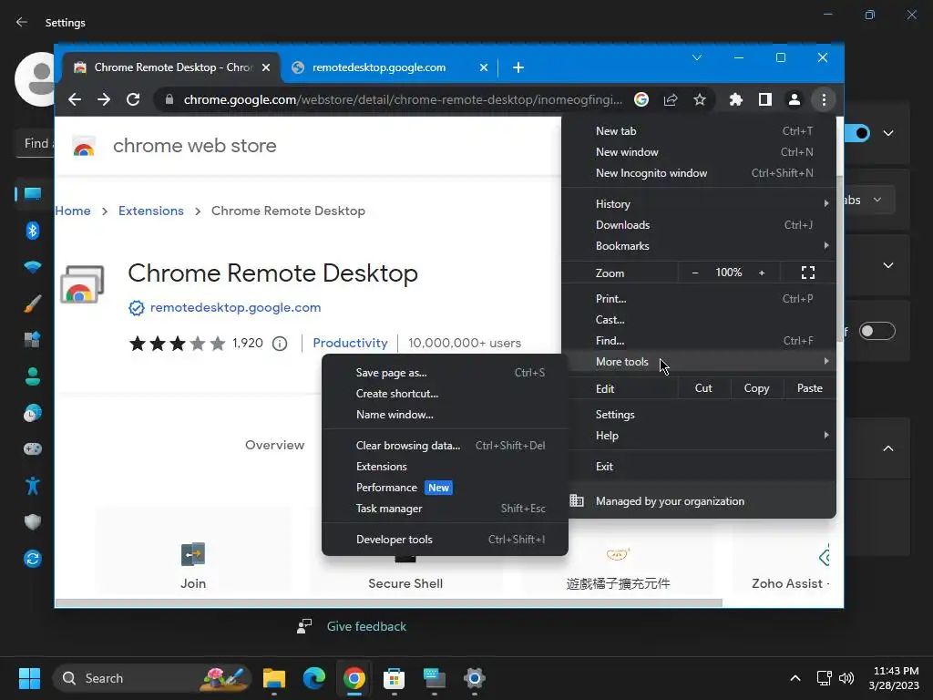Open Privacy shield icon in Settings sidebar

(33, 522)
